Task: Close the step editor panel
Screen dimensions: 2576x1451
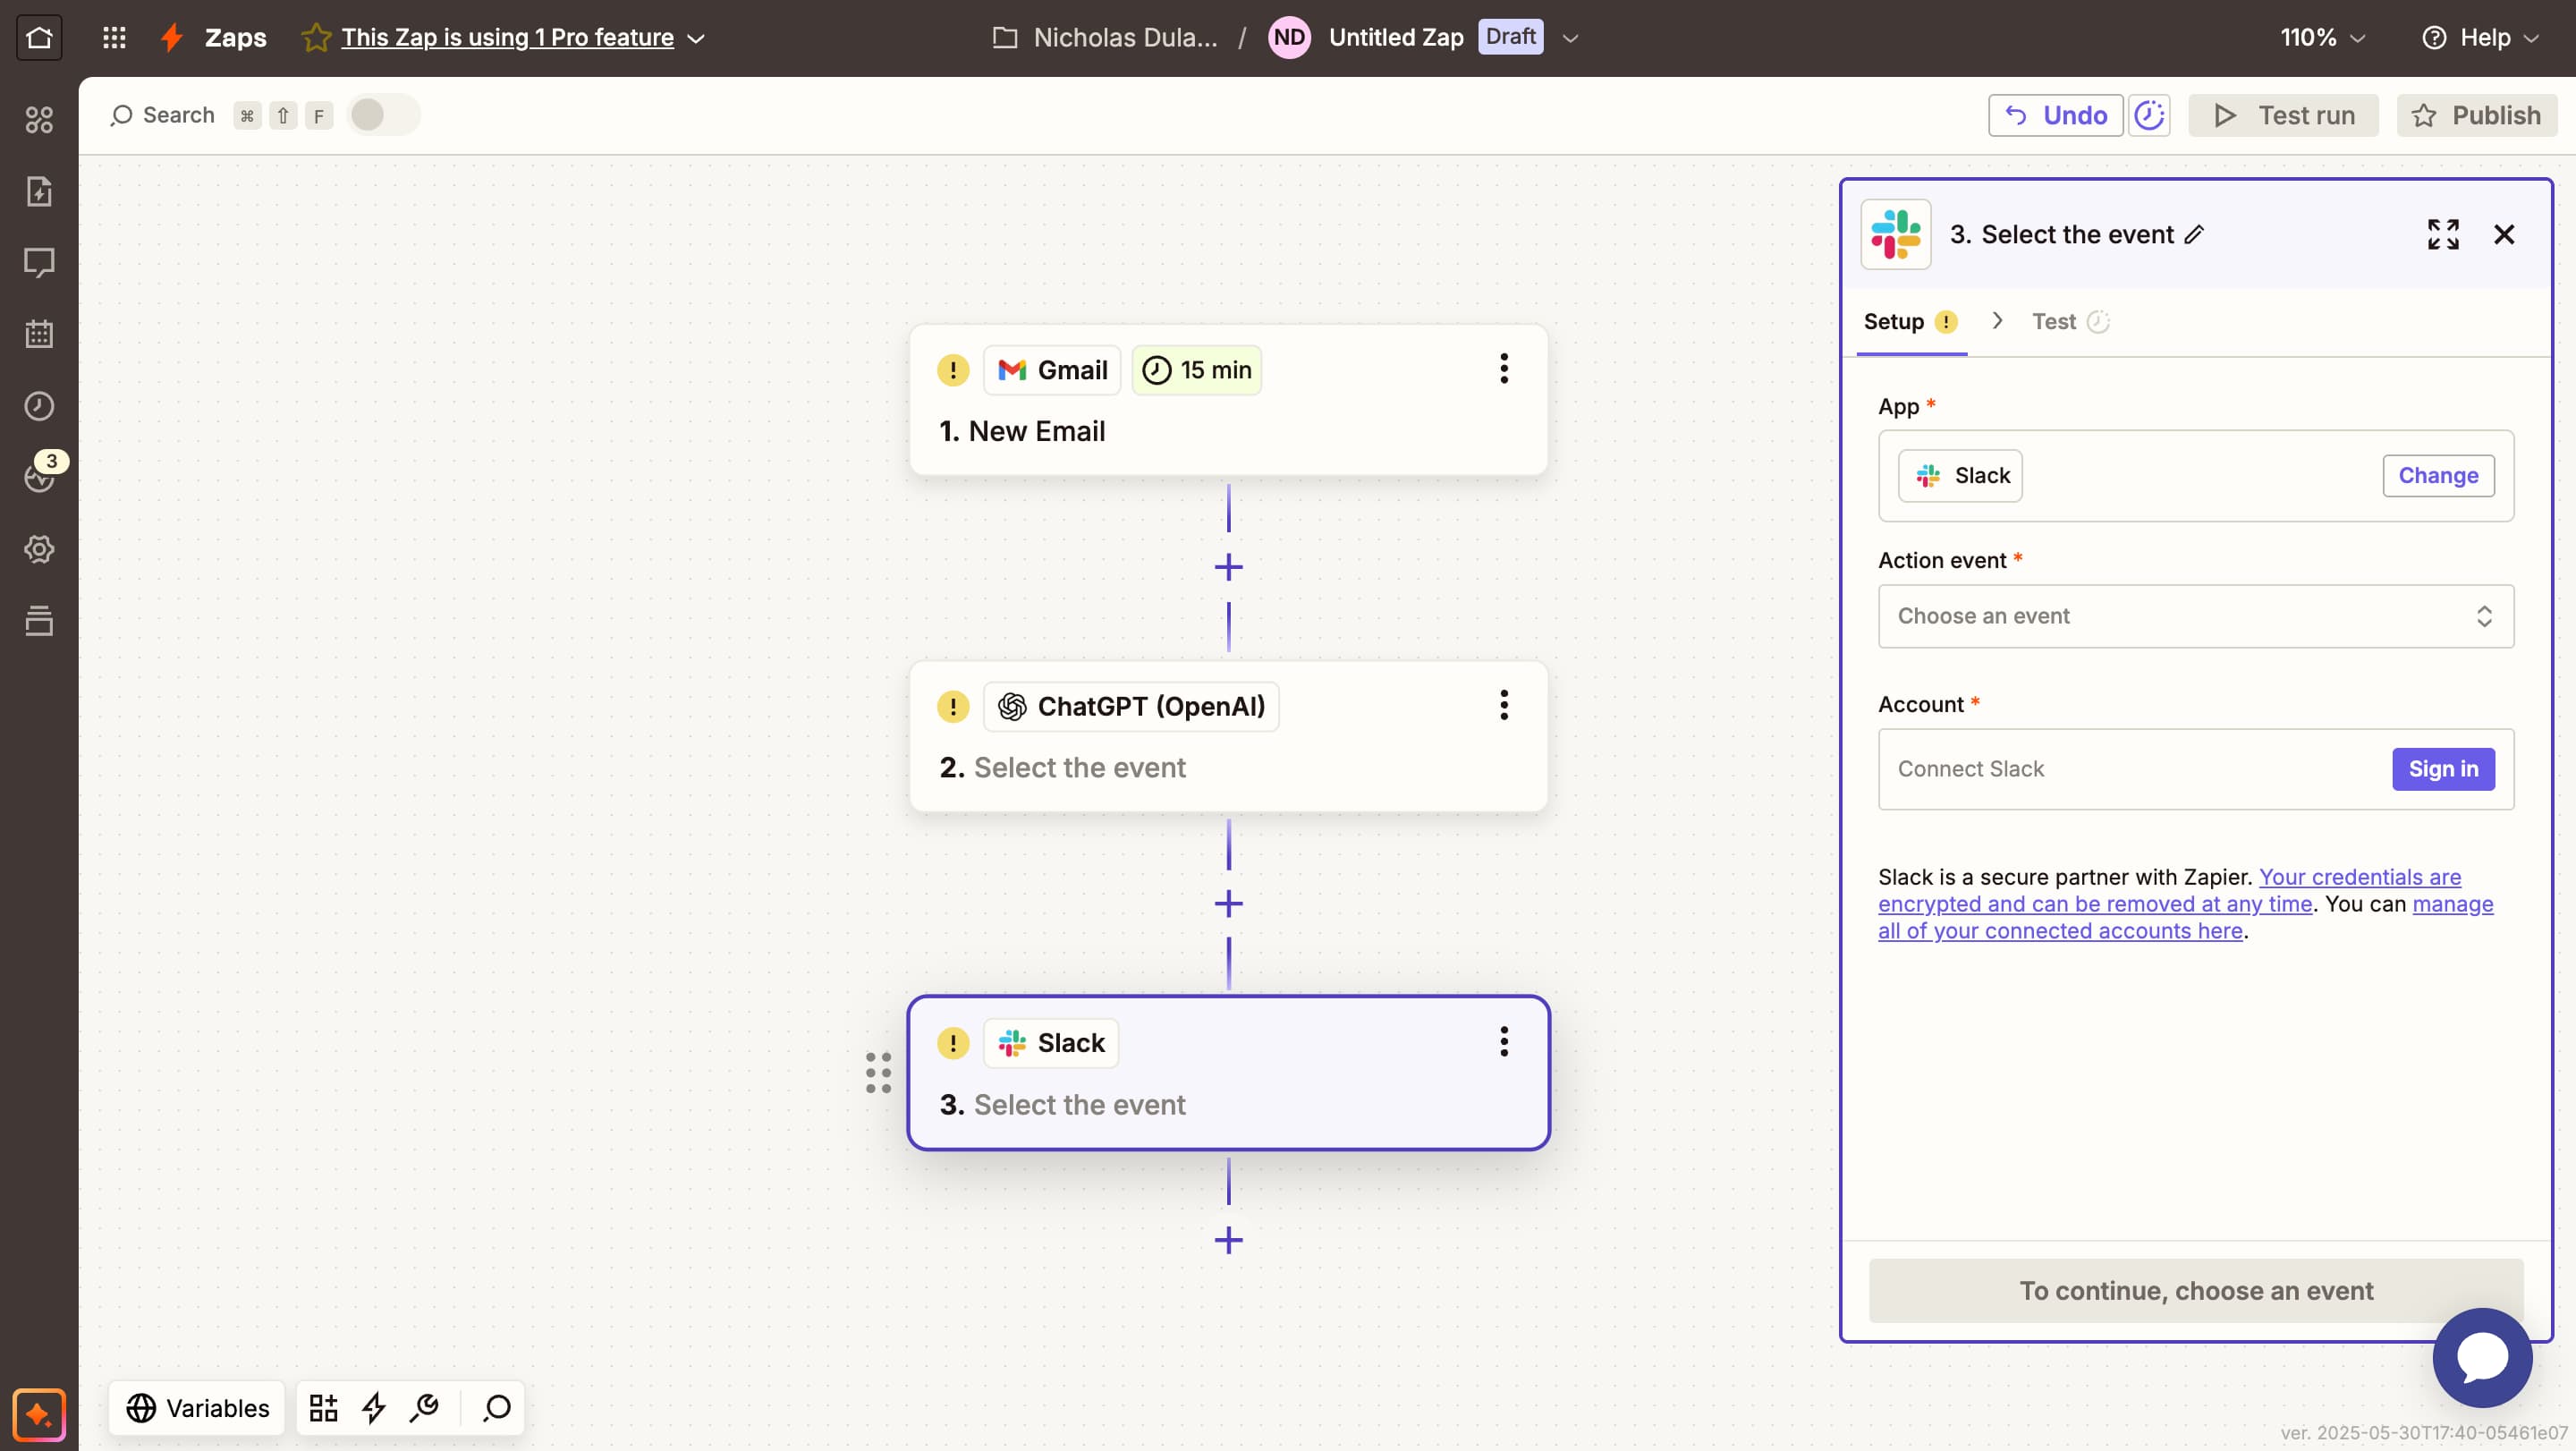Action: click(x=2503, y=234)
